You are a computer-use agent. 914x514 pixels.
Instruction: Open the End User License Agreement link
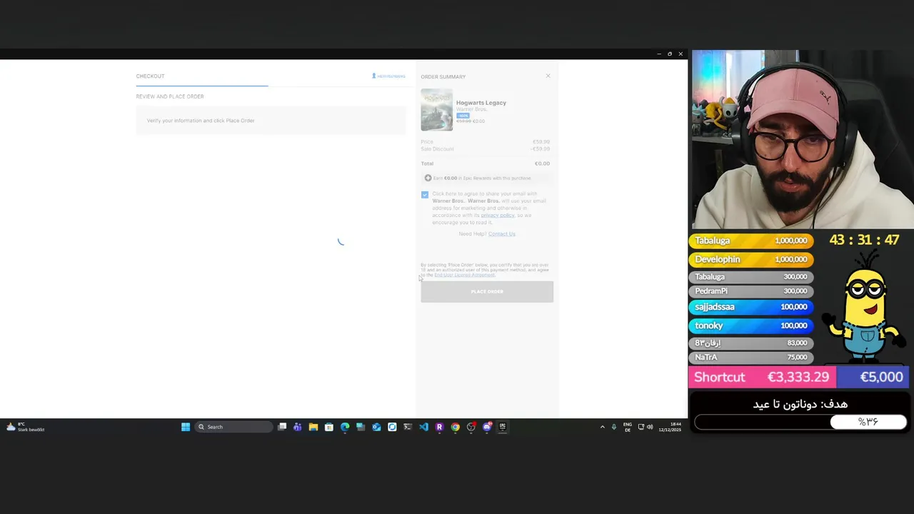pos(464,275)
